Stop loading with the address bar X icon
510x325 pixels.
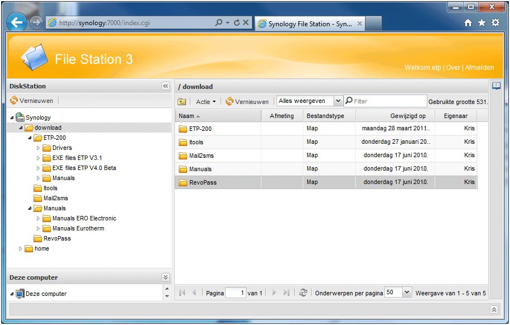click(246, 22)
